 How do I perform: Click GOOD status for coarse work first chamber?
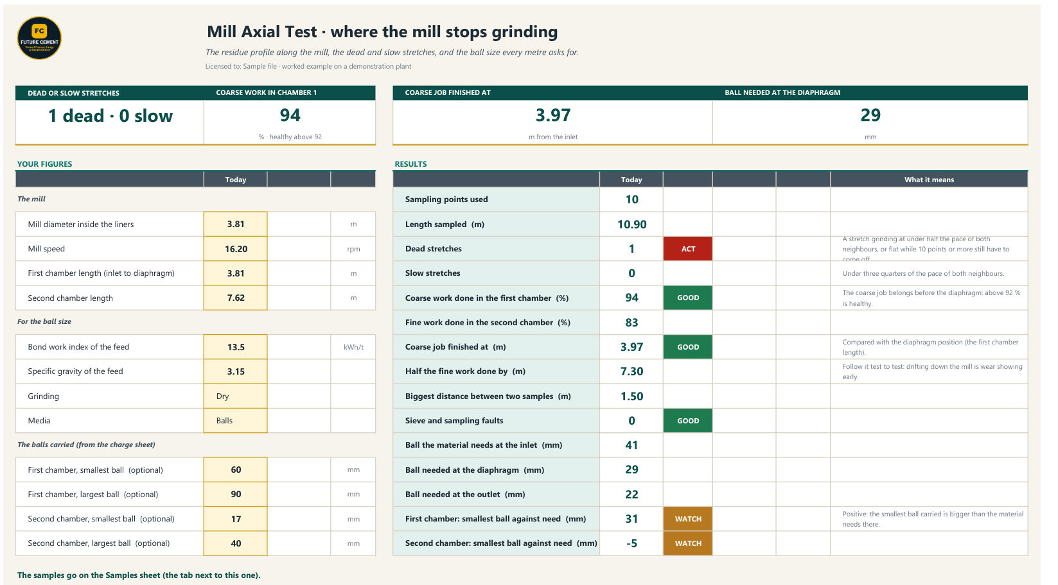coord(688,298)
